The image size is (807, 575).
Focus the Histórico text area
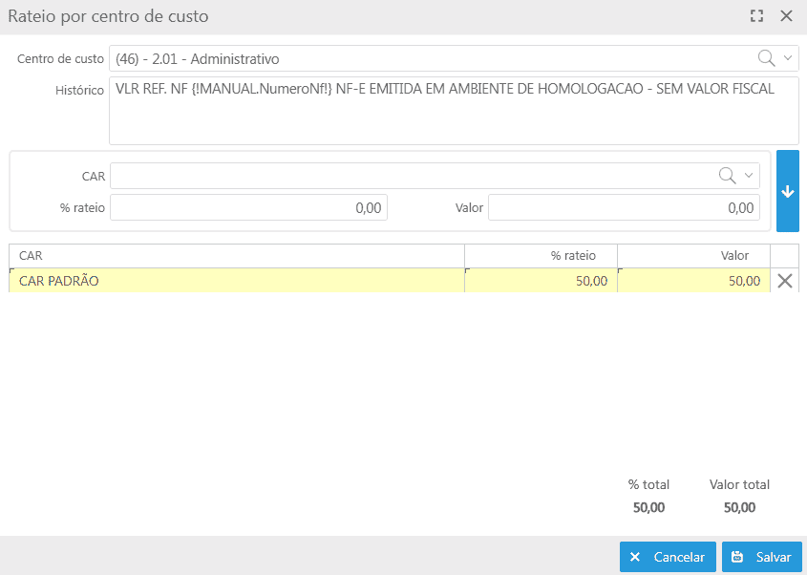coord(453,110)
